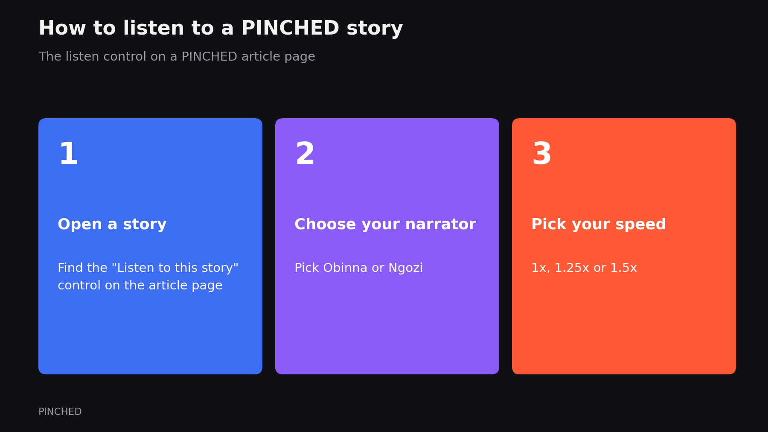The height and width of the screenshot is (432, 768).
Task: Click the word PINCHED in main title
Action: [x=290, y=29]
